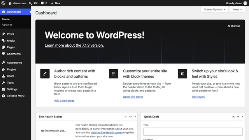Open 'Learn more about the 7.1.3 version' link
The width and height of the screenshot is (249, 140).
click(74, 45)
